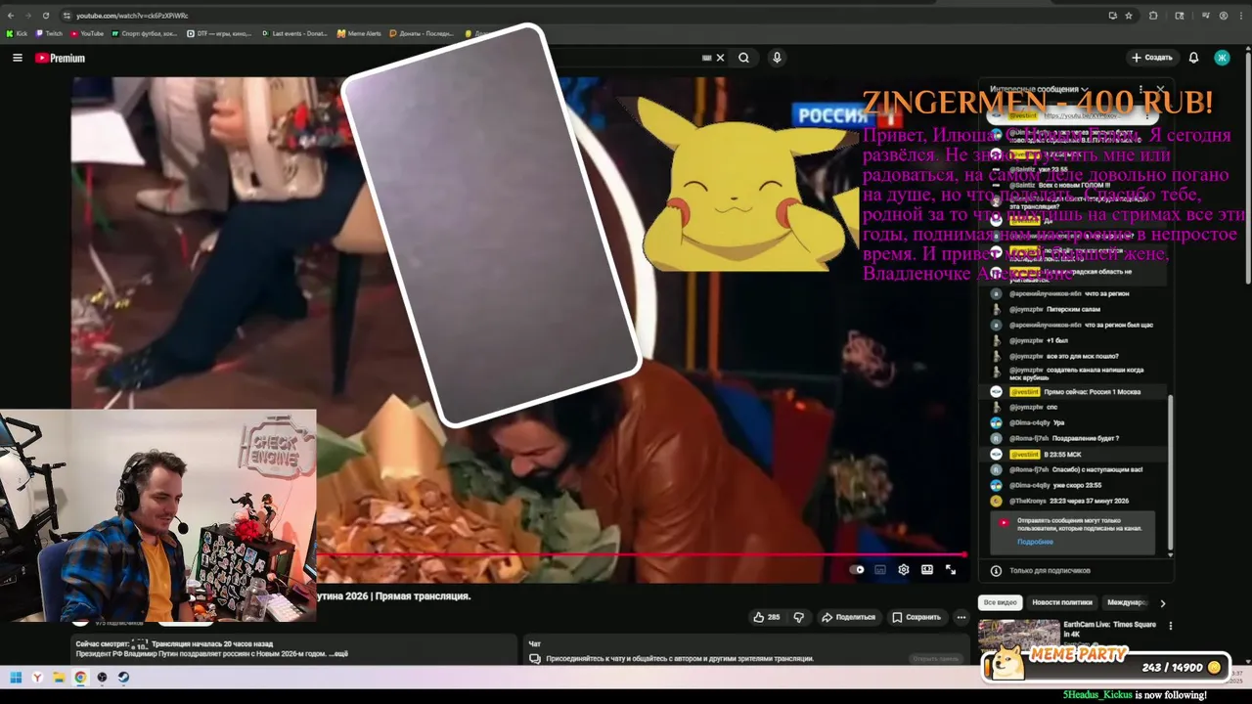Click the Открыть панель chat button
Viewport: 1252px width, 704px height.
pyautogui.click(x=935, y=658)
